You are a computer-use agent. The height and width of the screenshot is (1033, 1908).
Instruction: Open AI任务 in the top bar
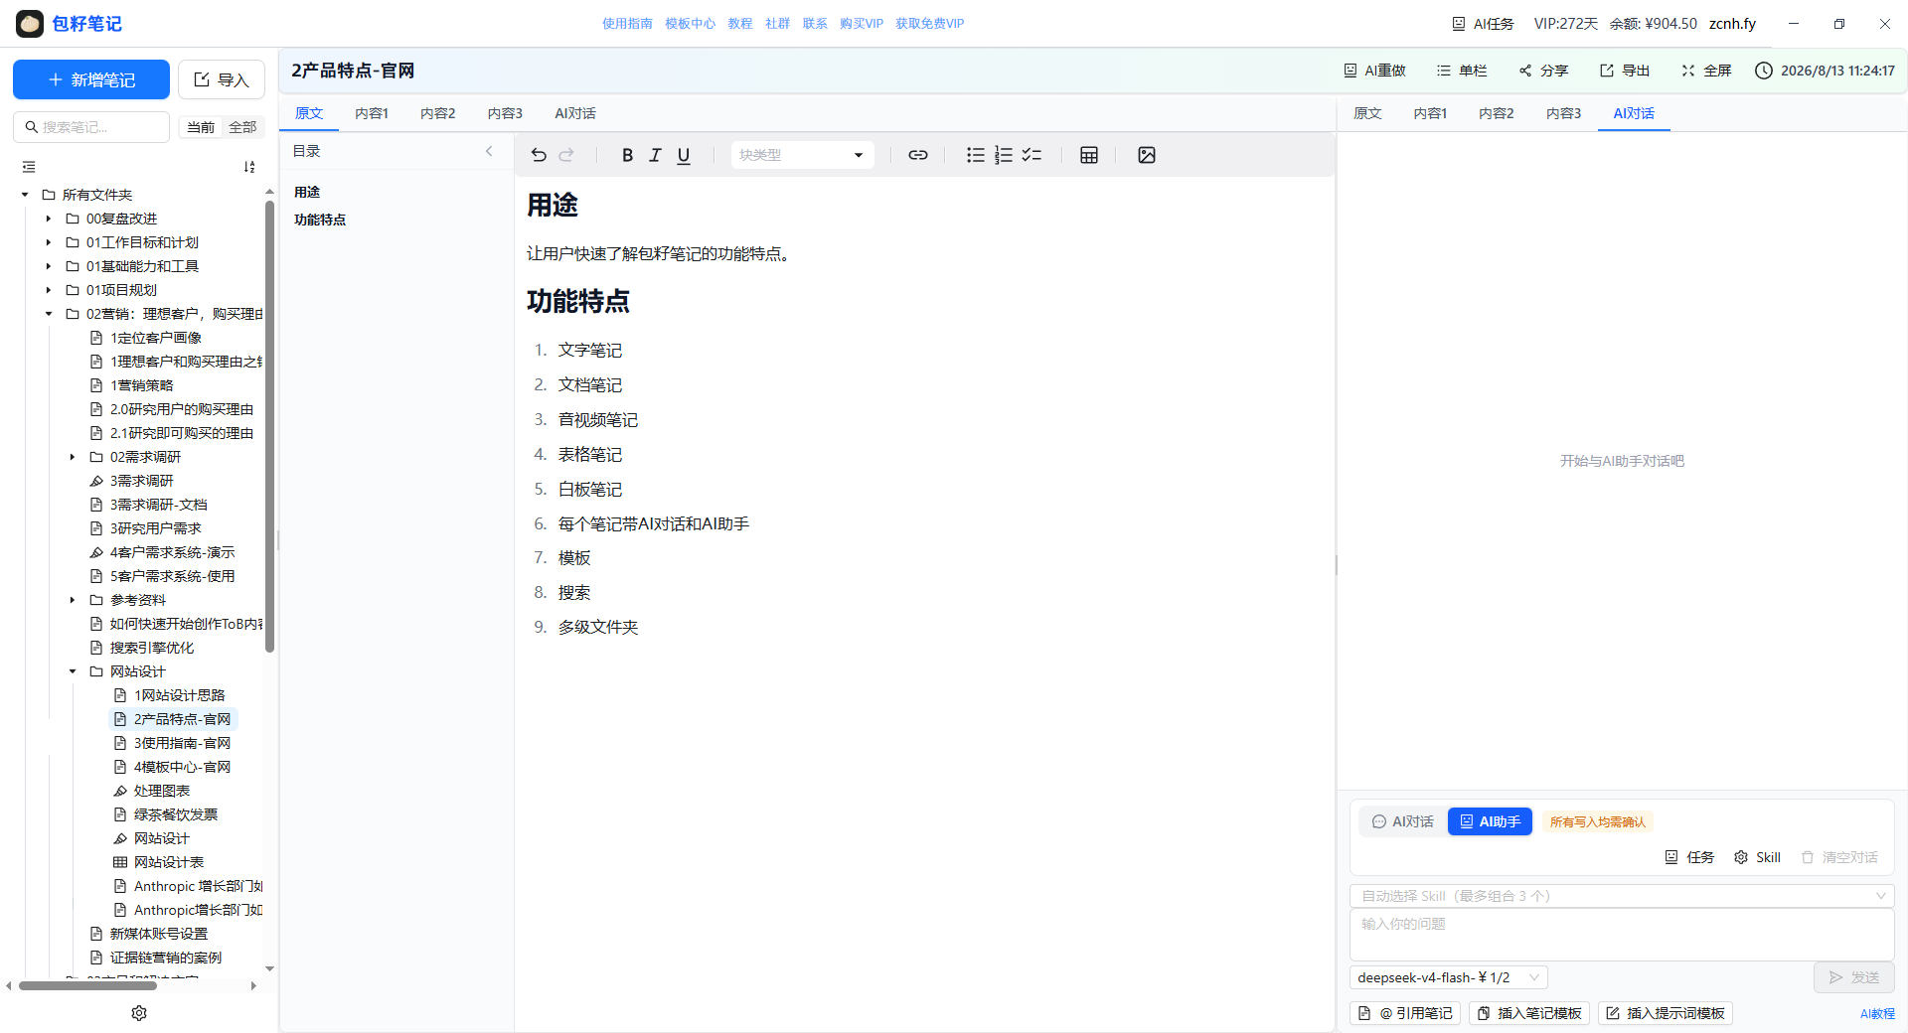coord(1484,24)
